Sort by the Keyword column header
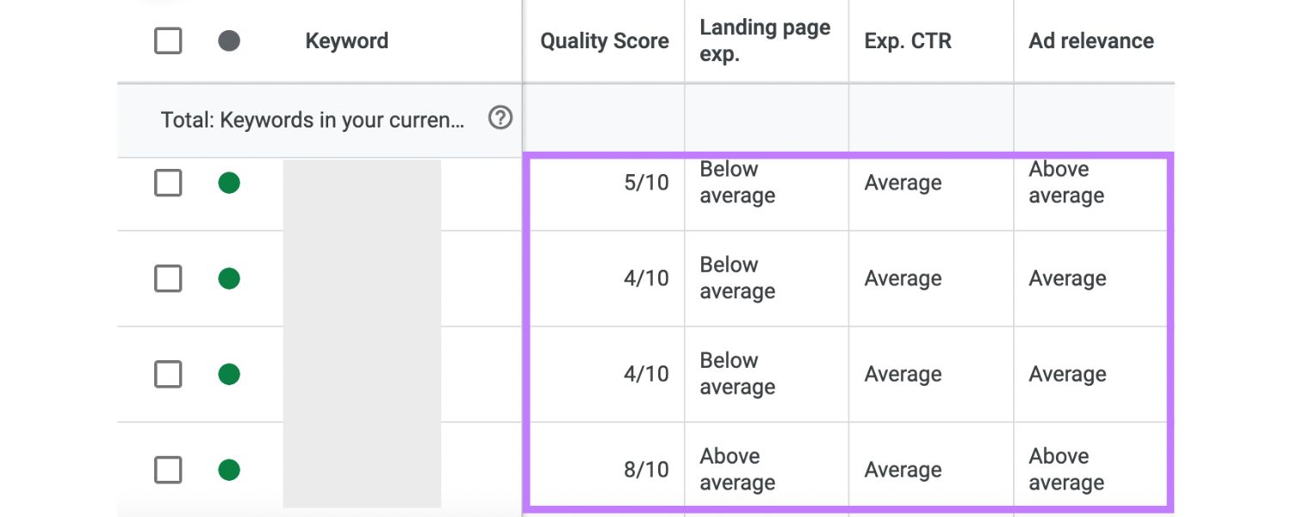 pos(346,40)
